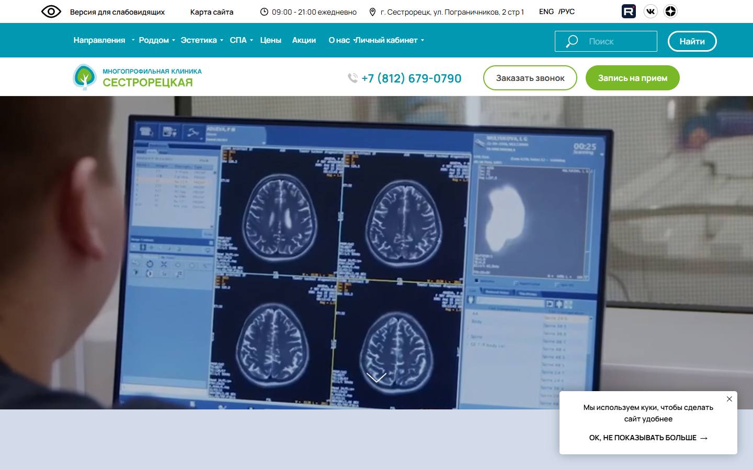Expand the Эстетика dropdown menu
Image resolution: width=753 pixels, height=470 pixels.
tap(202, 40)
